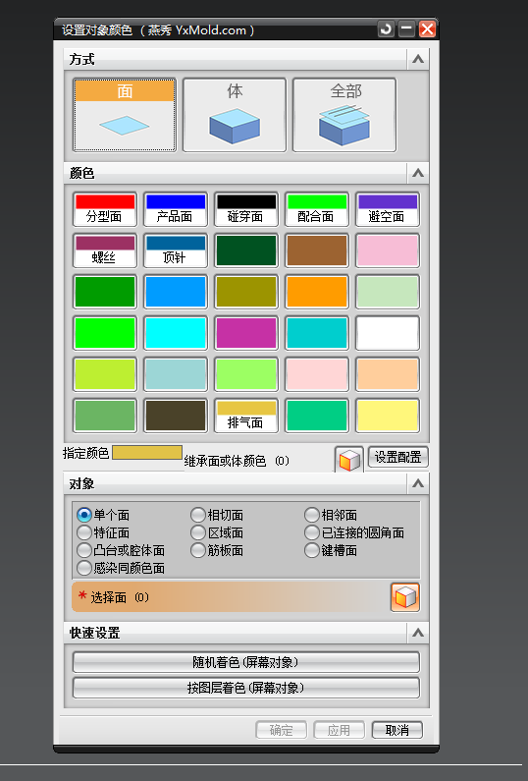Click the cube icon beside 继承面或体颜色
This screenshot has width=528, height=781.
(349, 459)
